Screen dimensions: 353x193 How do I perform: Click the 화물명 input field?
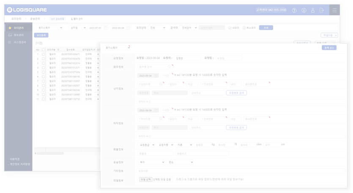(155, 154)
